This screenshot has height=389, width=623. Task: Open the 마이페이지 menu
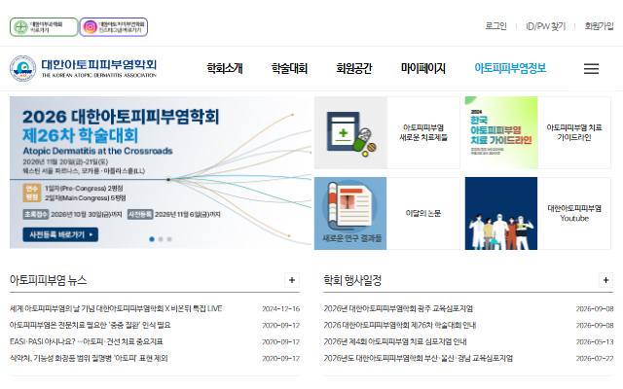pos(422,68)
